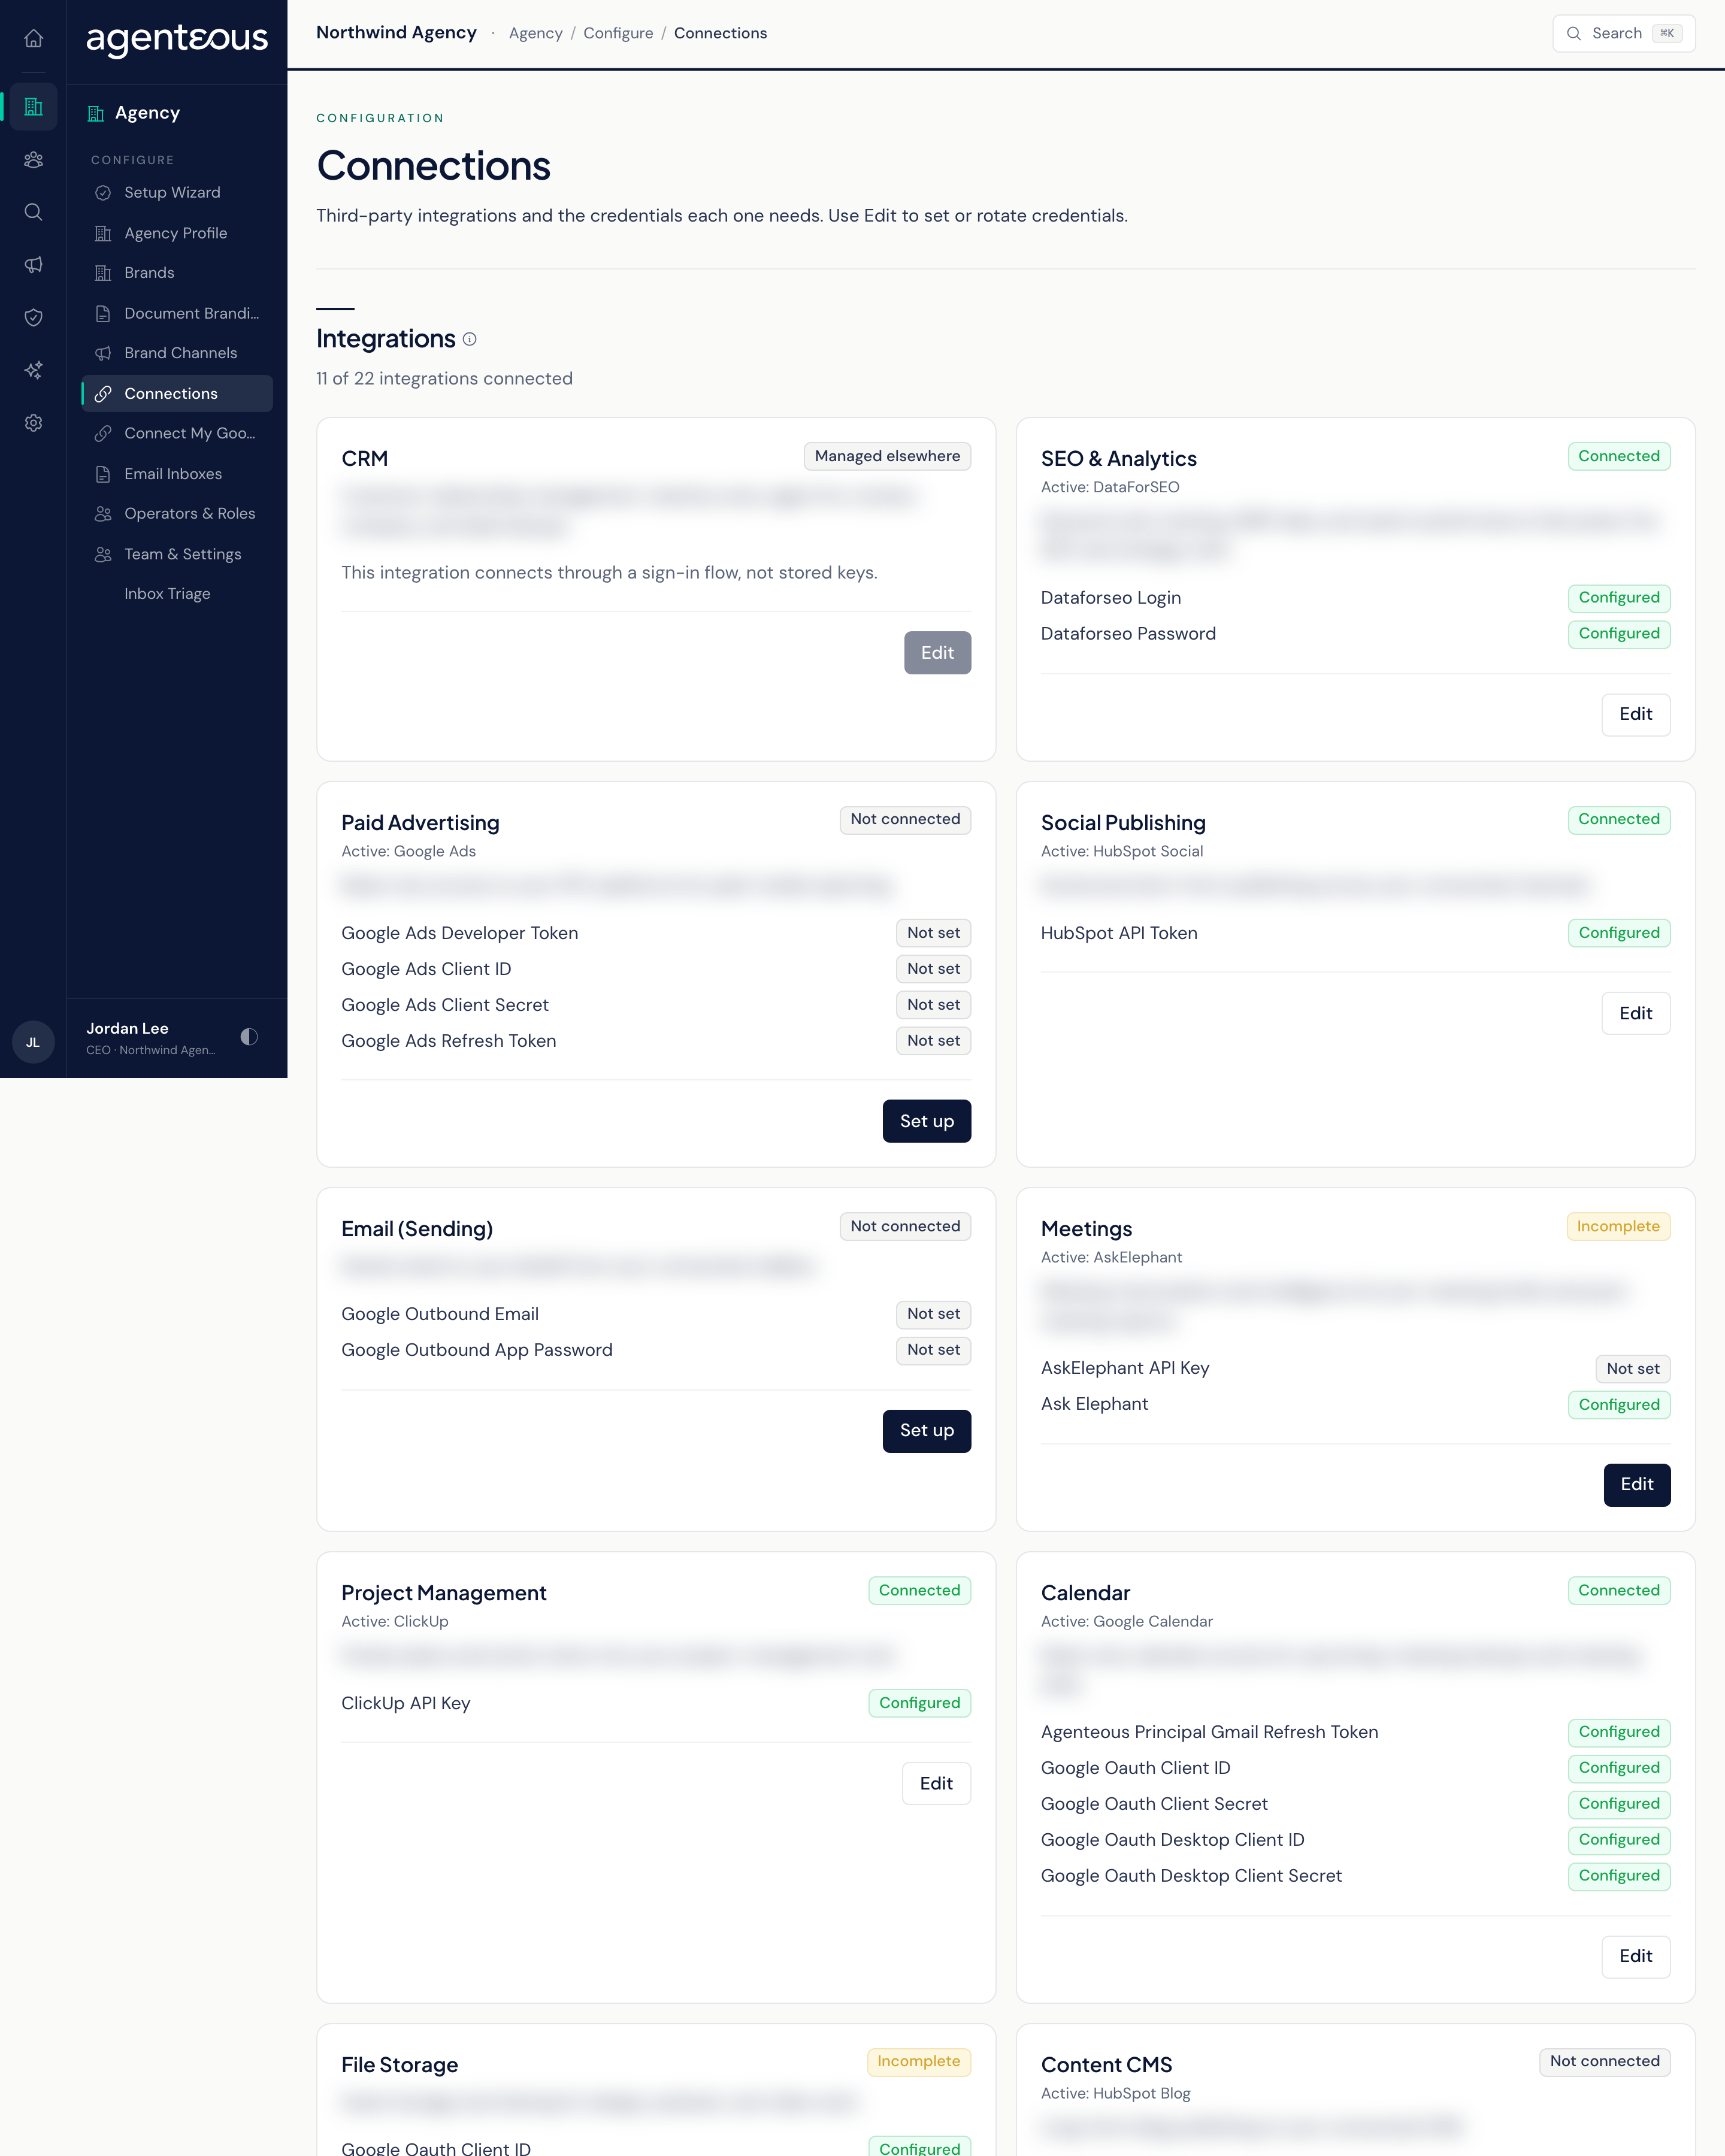The image size is (1725, 2156).
Task: Go to Brands in sidebar
Action: tap(177, 273)
